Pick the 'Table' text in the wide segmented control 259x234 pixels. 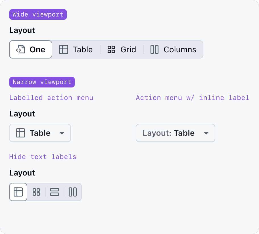(83, 49)
